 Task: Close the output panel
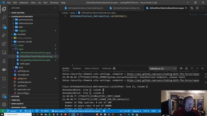click(202, 68)
